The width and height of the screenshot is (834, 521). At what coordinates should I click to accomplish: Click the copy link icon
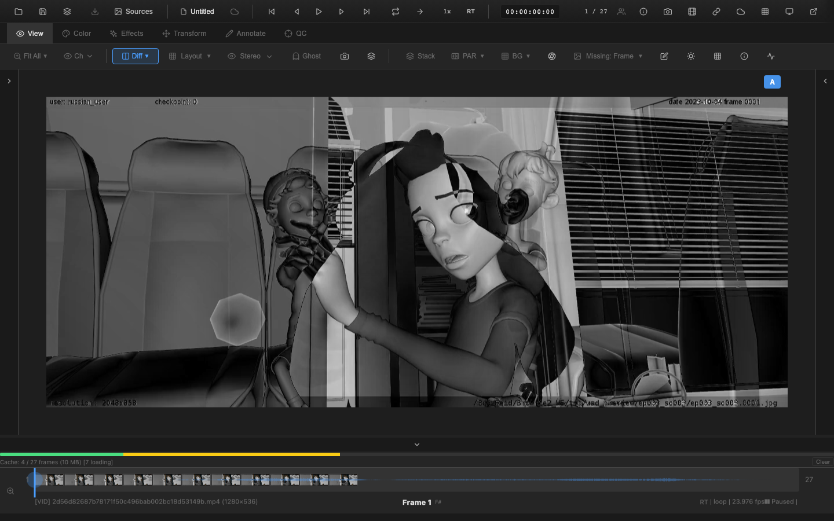(716, 12)
